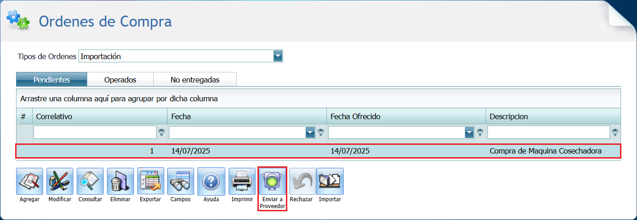Sort by the Descripcion column header

point(553,116)
